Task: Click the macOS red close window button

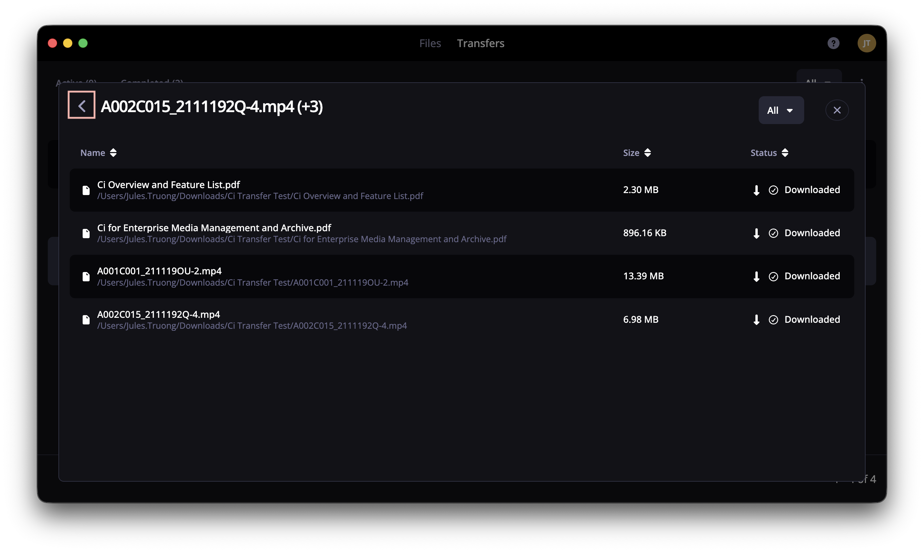Action: pyautogui.click(x=52, y=43)
